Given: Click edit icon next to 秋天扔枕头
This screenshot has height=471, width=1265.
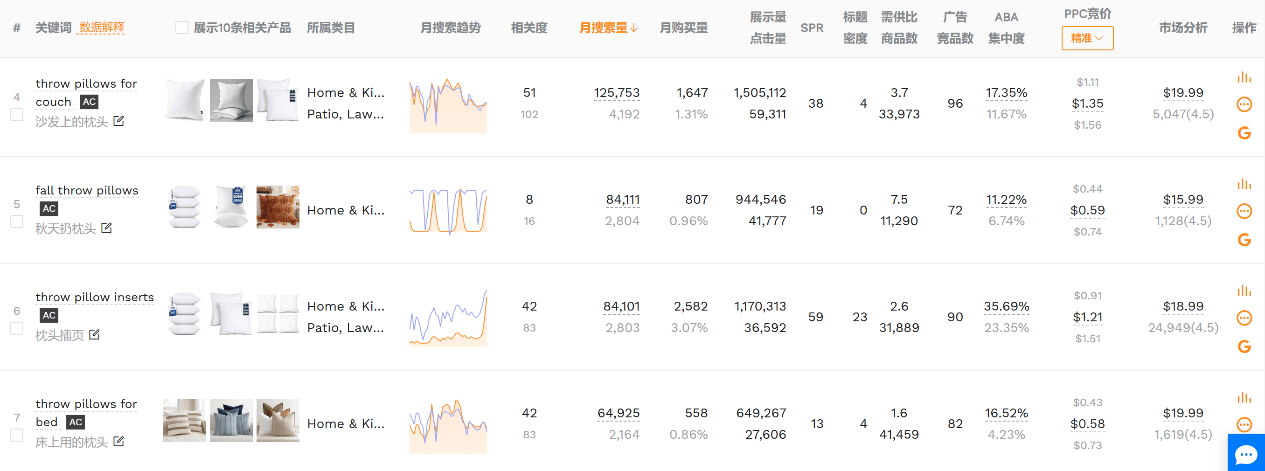Looking at the screenshot, I should pos(106,228).
